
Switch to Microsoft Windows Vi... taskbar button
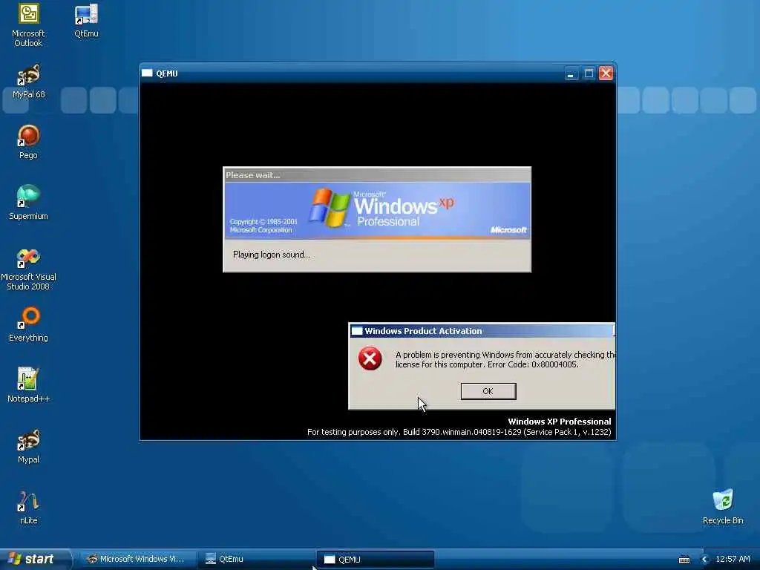(137, 560)
